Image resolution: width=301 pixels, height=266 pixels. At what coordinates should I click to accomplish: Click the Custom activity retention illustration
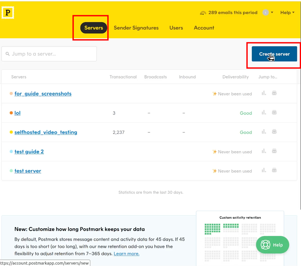[240, 238]
